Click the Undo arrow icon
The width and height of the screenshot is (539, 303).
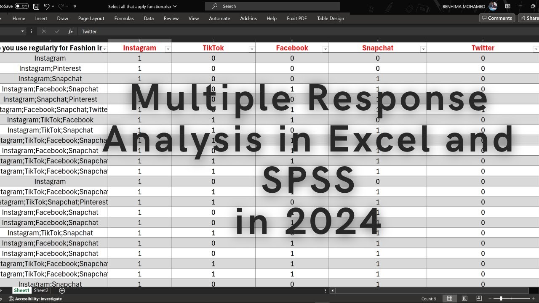(47, 6)
